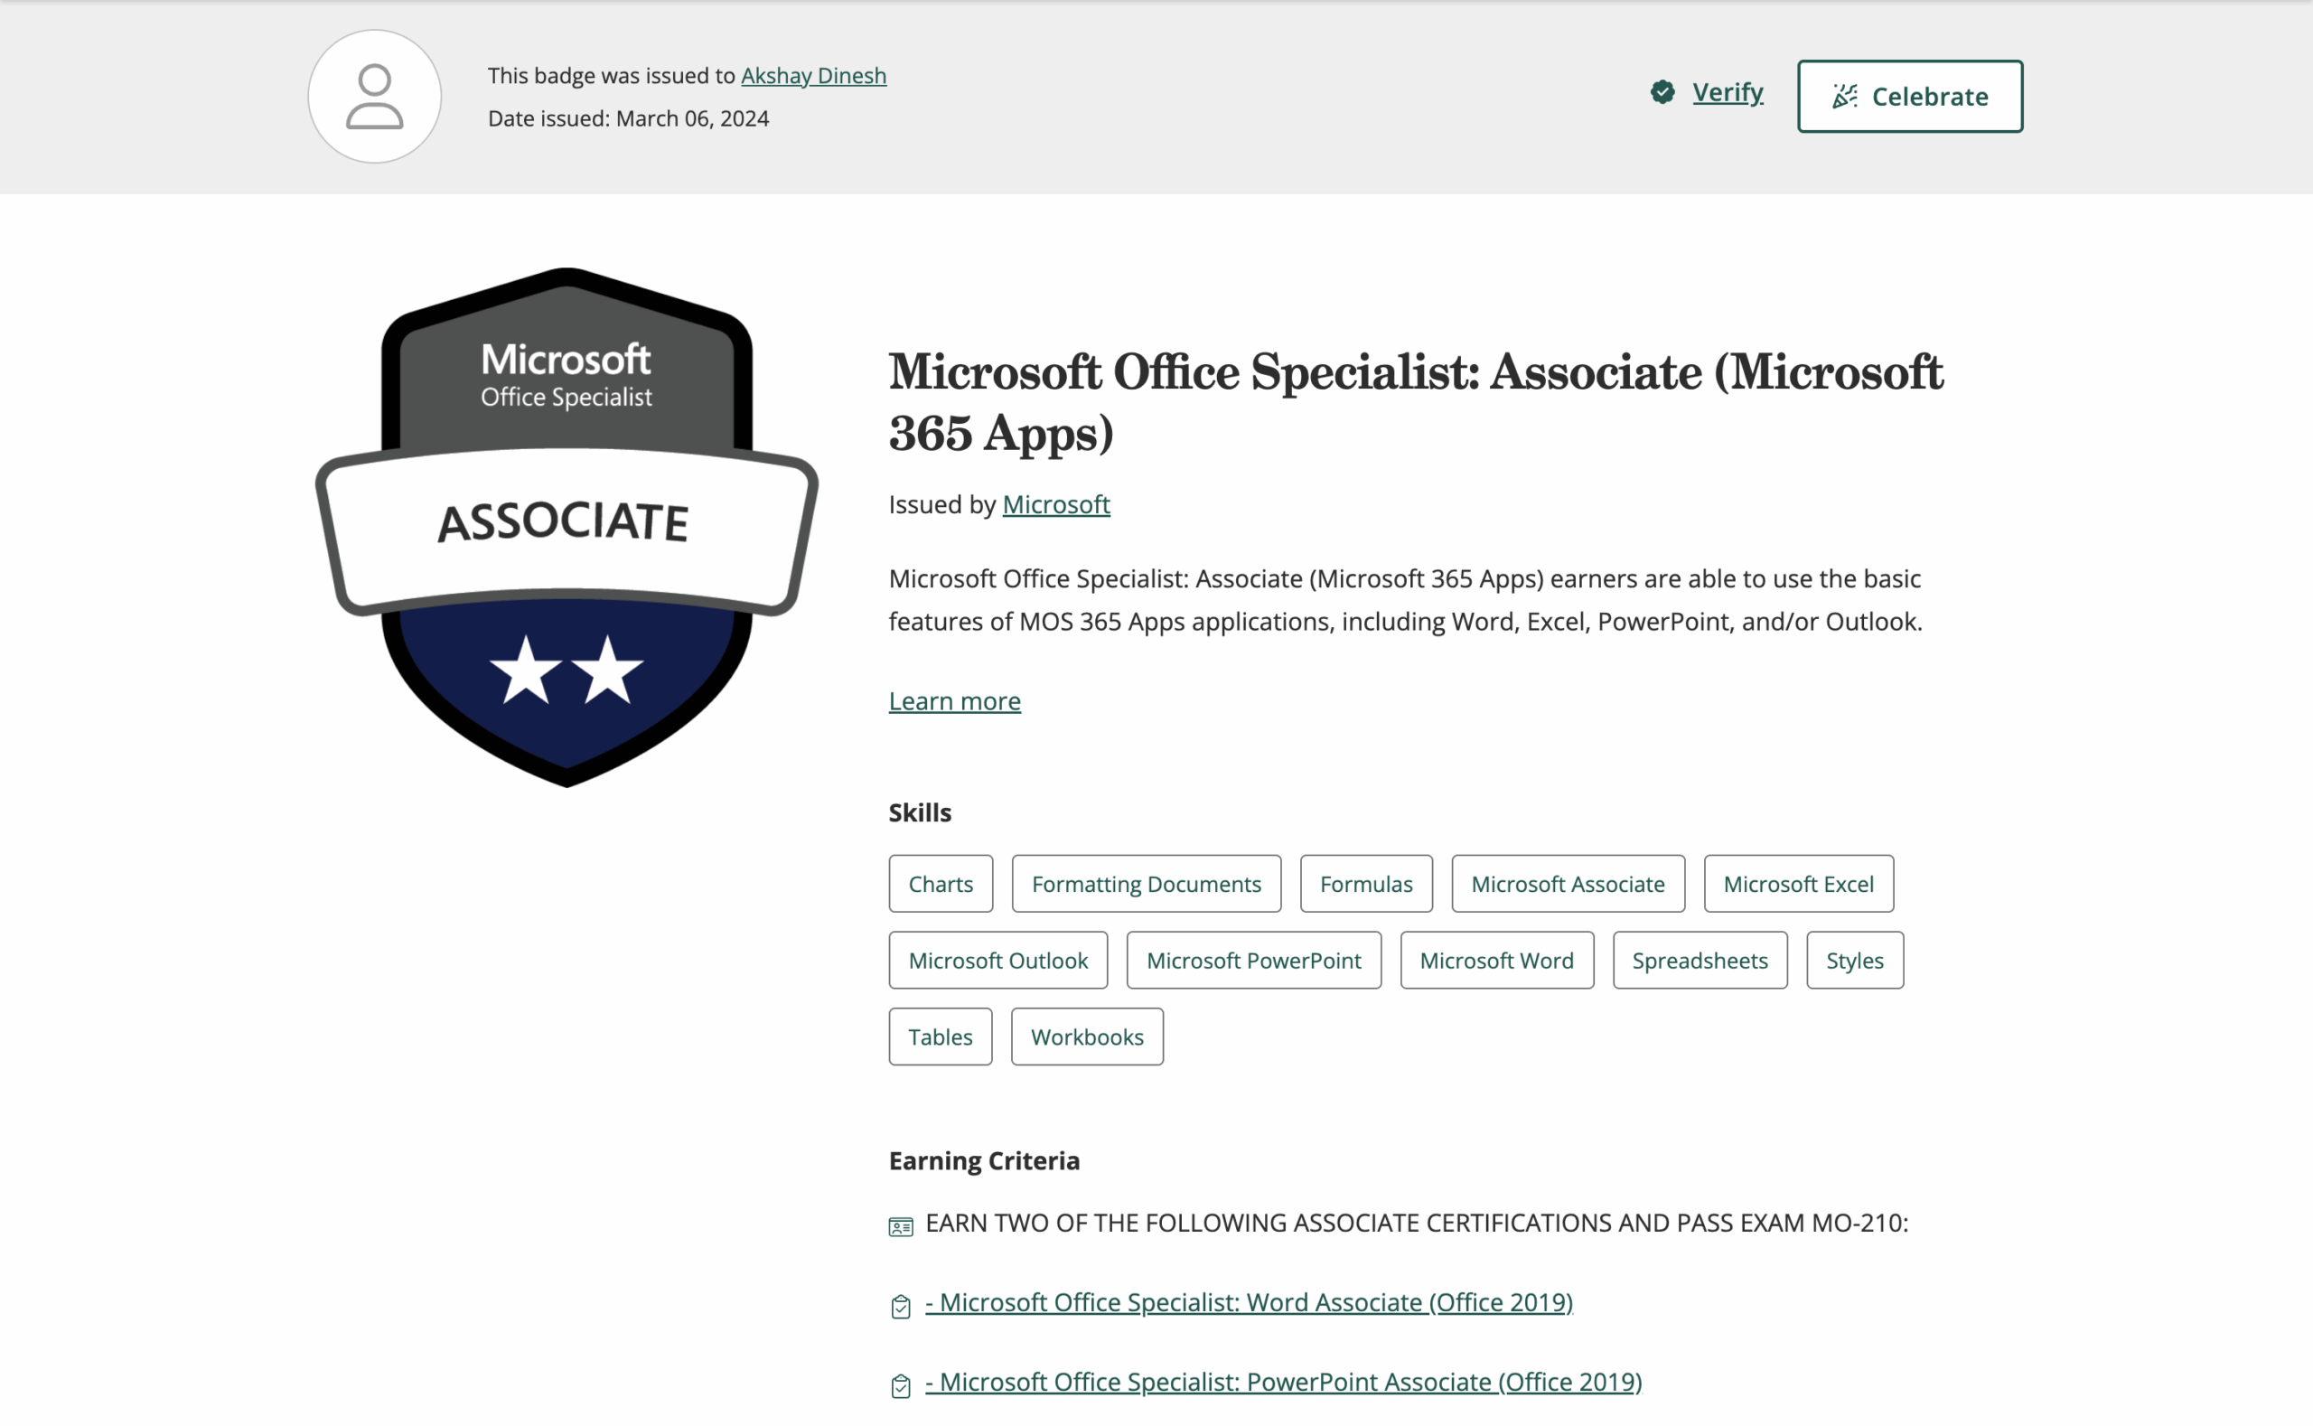2313x1426 pixels.
Task: Open Word Associate (Office 2019) certification link
Action: pyautogui.click(x=1249, y=1302)
